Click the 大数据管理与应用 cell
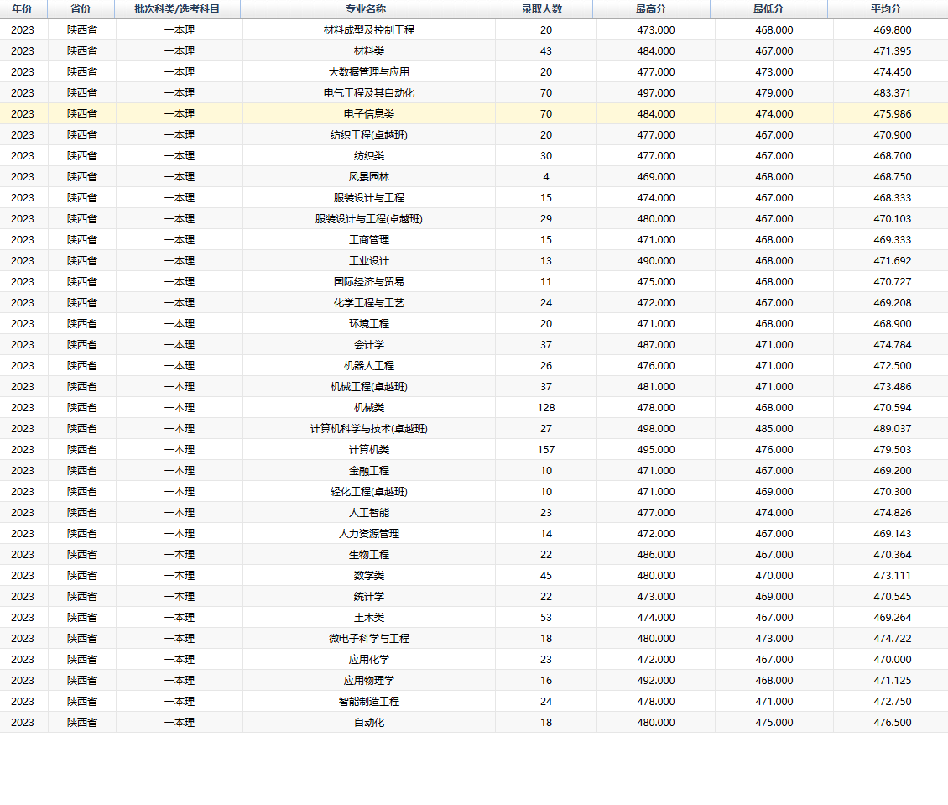Screen dimensions: 948x805 [369, 72]
